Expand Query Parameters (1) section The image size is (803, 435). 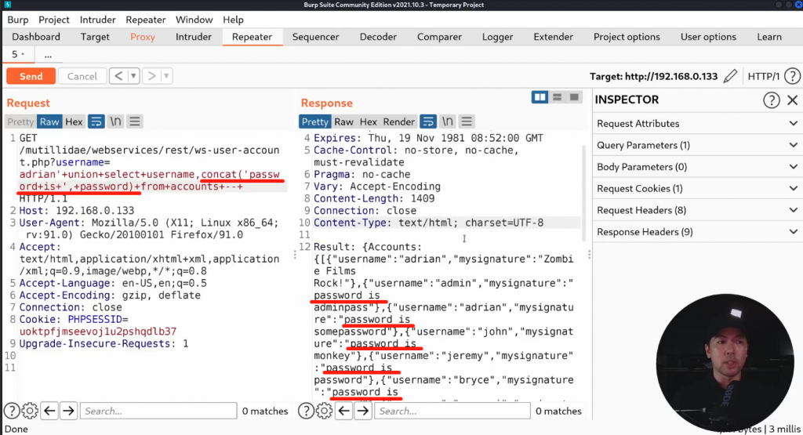pyautogui.click(x=697, y=145)
